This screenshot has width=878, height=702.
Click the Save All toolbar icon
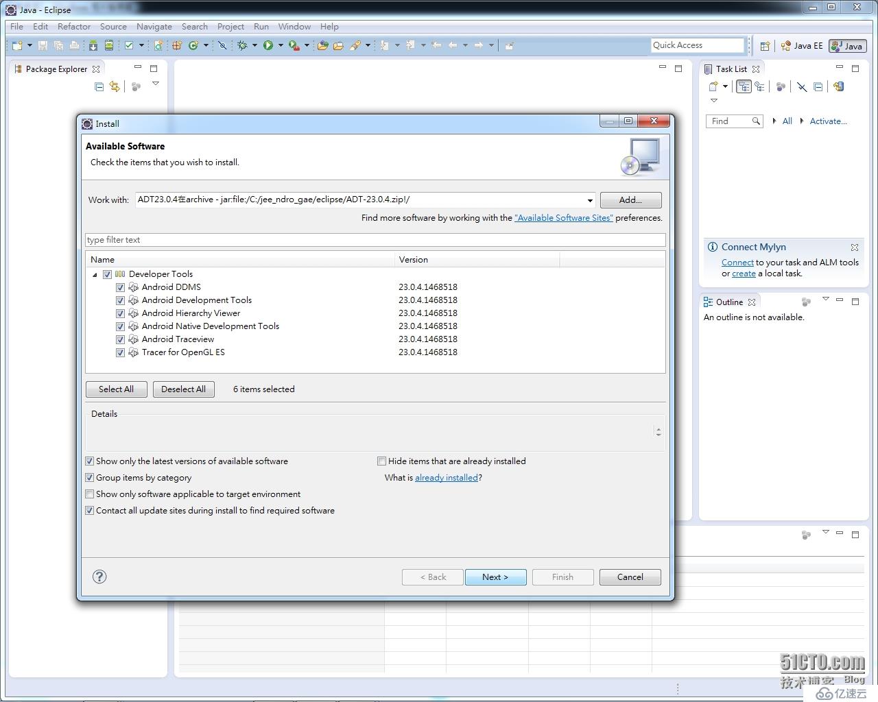(x=58, y=45)
